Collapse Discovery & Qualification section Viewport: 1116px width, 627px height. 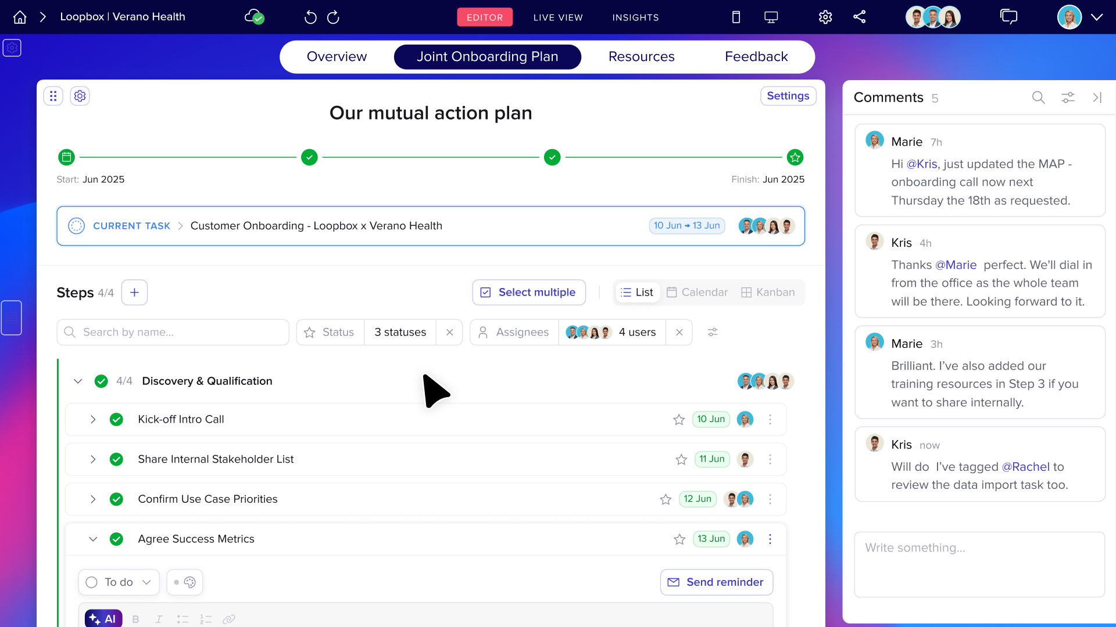pyautogui.click(x=78, y=381)
